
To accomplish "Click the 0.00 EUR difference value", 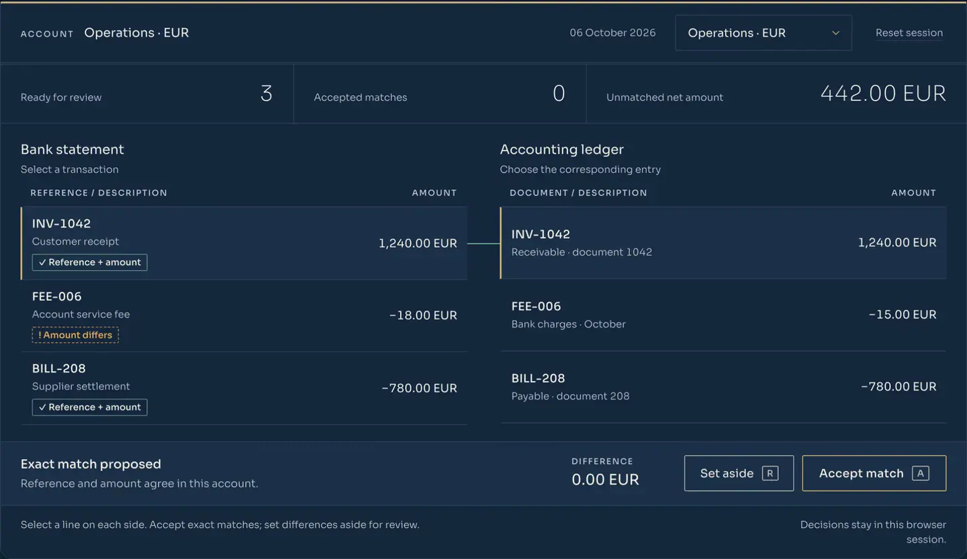I will (605, 480).
